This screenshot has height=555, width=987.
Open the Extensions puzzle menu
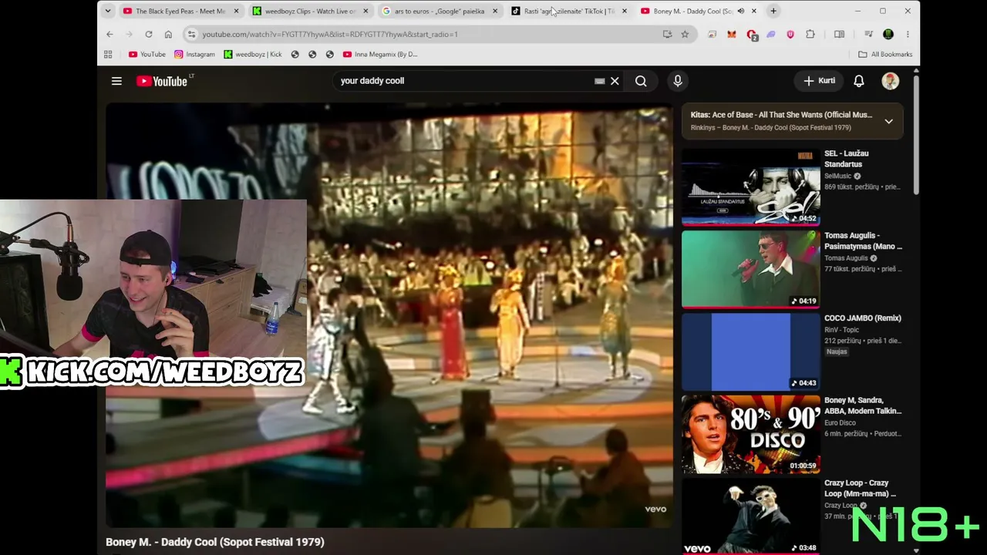tap(810, 34)
